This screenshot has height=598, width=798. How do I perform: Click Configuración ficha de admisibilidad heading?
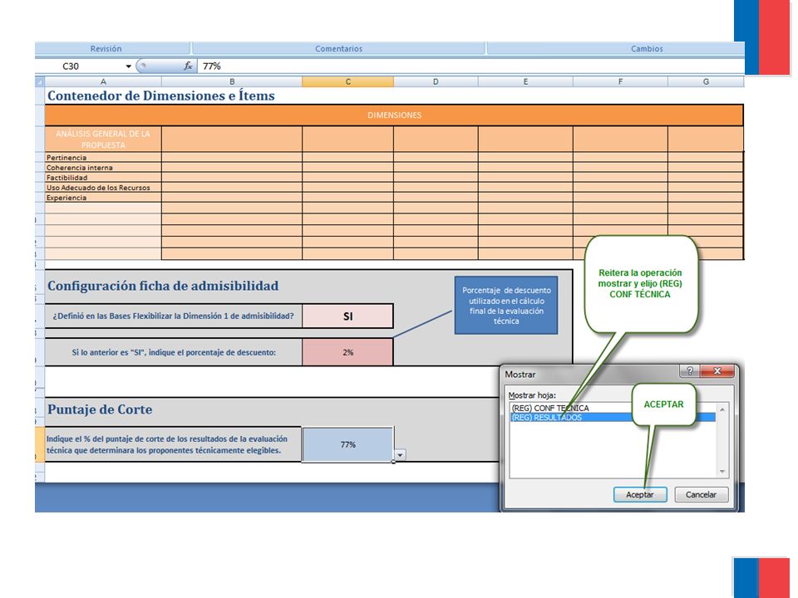(163, 286)
